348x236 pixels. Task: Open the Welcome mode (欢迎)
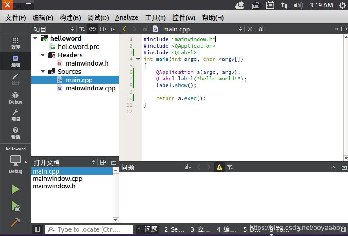(x=16, y=43)
